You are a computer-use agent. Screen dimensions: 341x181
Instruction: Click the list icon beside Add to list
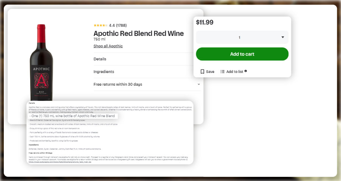pos(222,71)
